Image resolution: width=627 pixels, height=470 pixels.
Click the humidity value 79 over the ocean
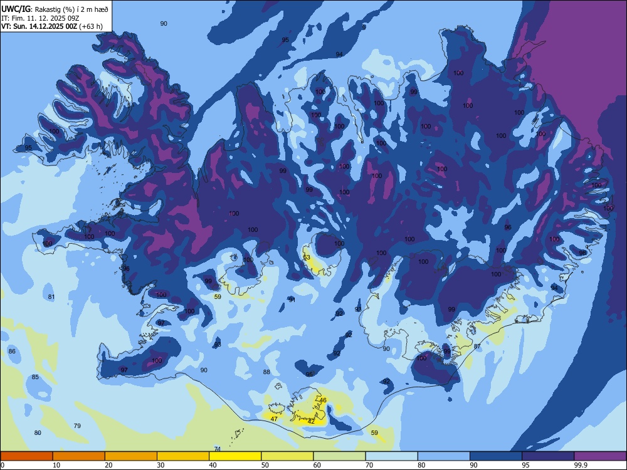77,426
